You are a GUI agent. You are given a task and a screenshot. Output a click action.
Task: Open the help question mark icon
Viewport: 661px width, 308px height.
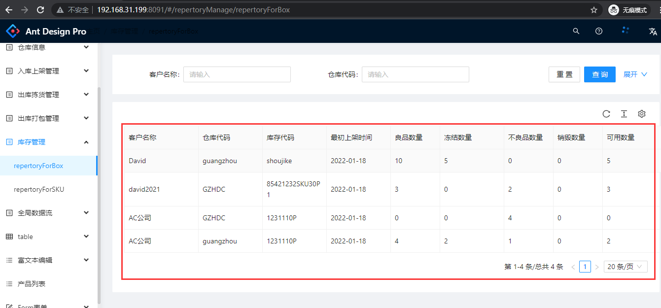tap(599, 31)
